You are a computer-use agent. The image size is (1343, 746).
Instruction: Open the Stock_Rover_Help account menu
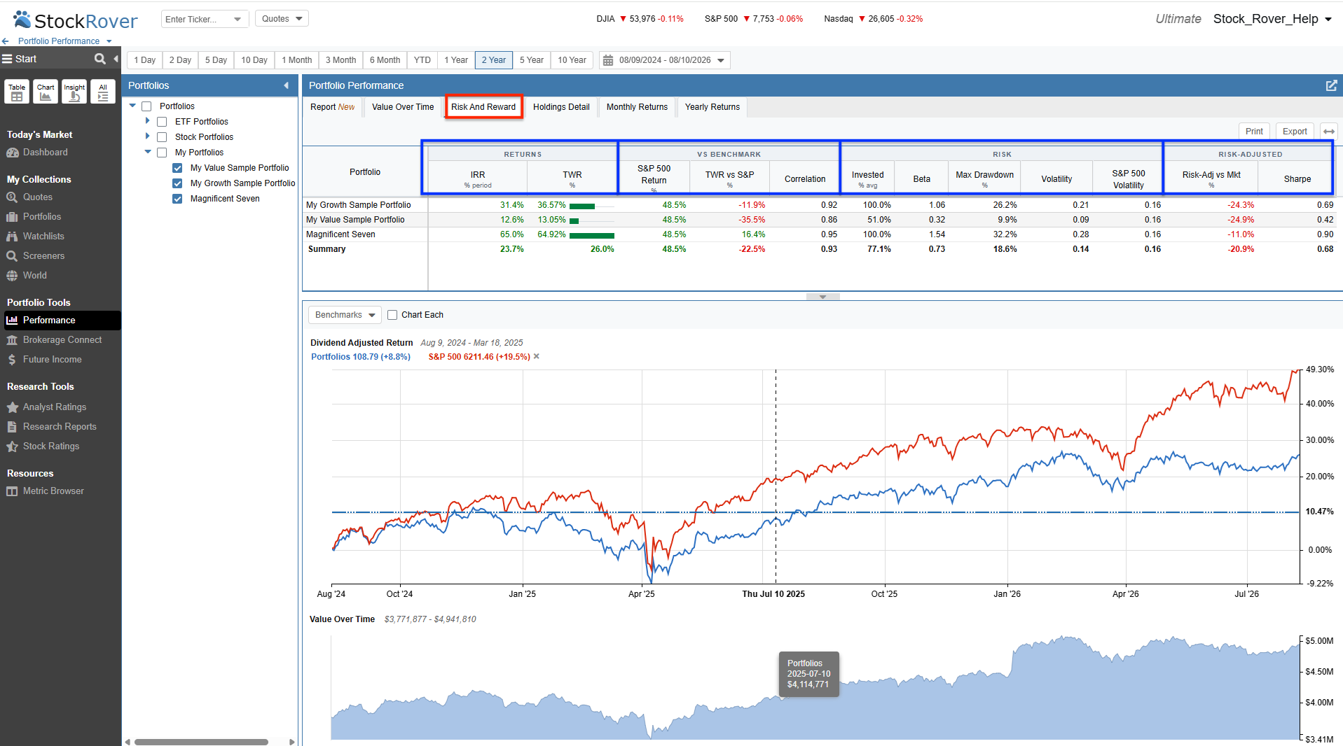(1272, 19)
